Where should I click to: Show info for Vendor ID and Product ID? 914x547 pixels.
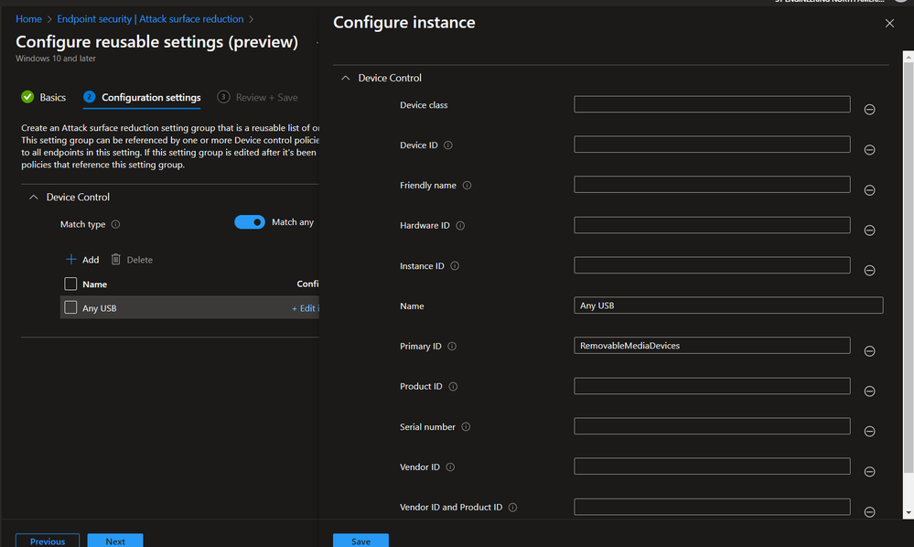tap(512, 508)
